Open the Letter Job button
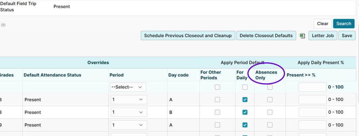 (323, 36)
